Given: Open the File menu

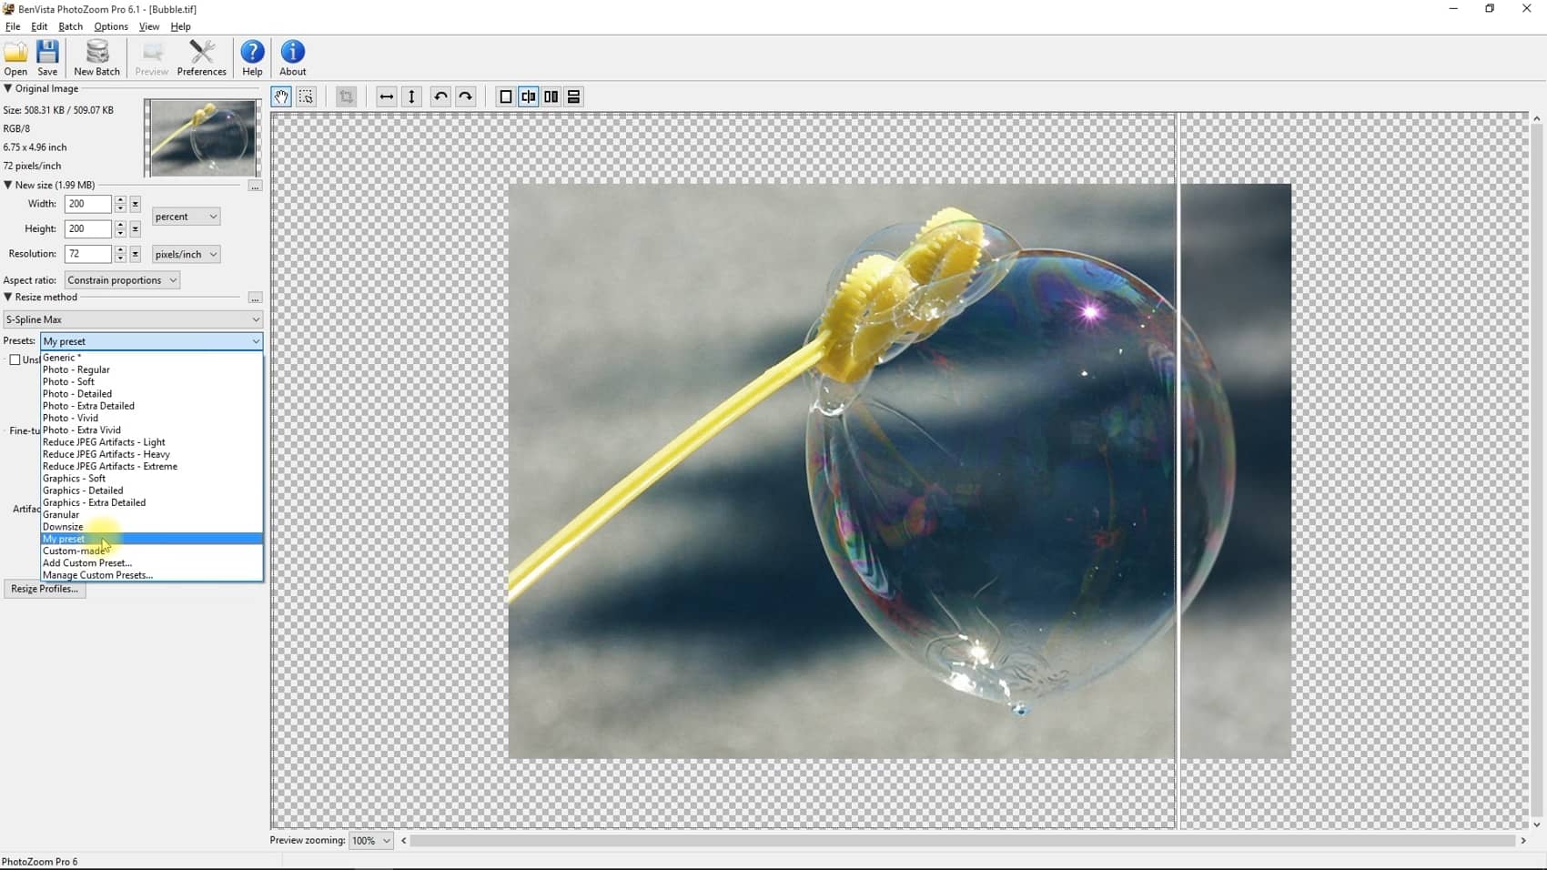Looking at the screenshot, I should pyautogui.click(x=13, y=26).
